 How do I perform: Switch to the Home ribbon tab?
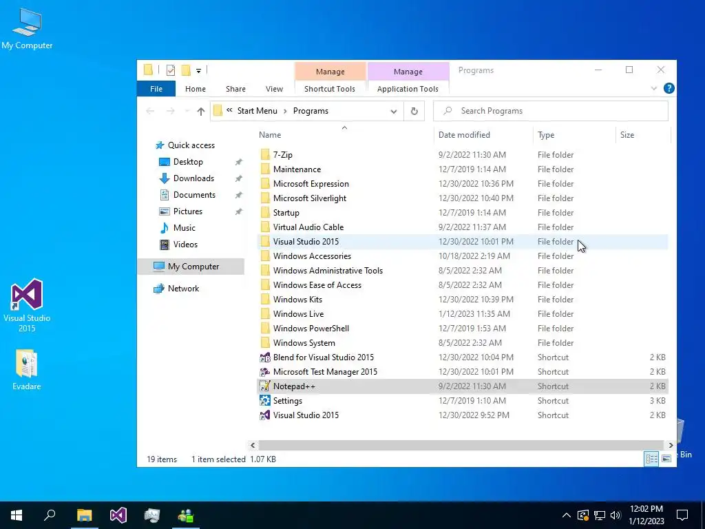pyautogui.click(x=195, y=89)
